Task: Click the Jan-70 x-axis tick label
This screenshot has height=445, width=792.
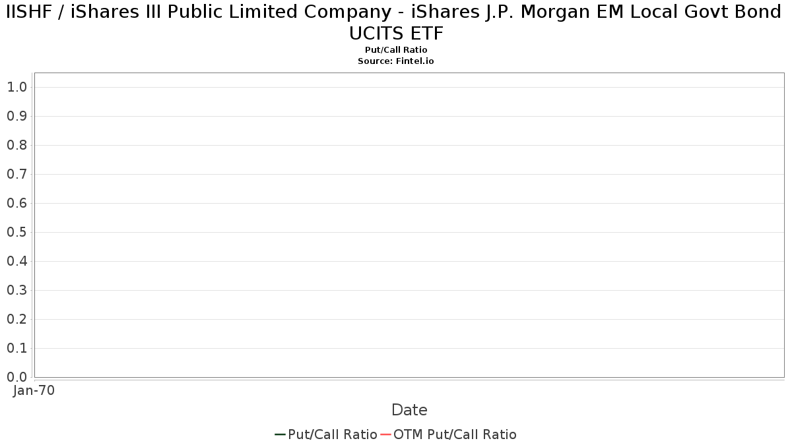Action: coord(34,390)
